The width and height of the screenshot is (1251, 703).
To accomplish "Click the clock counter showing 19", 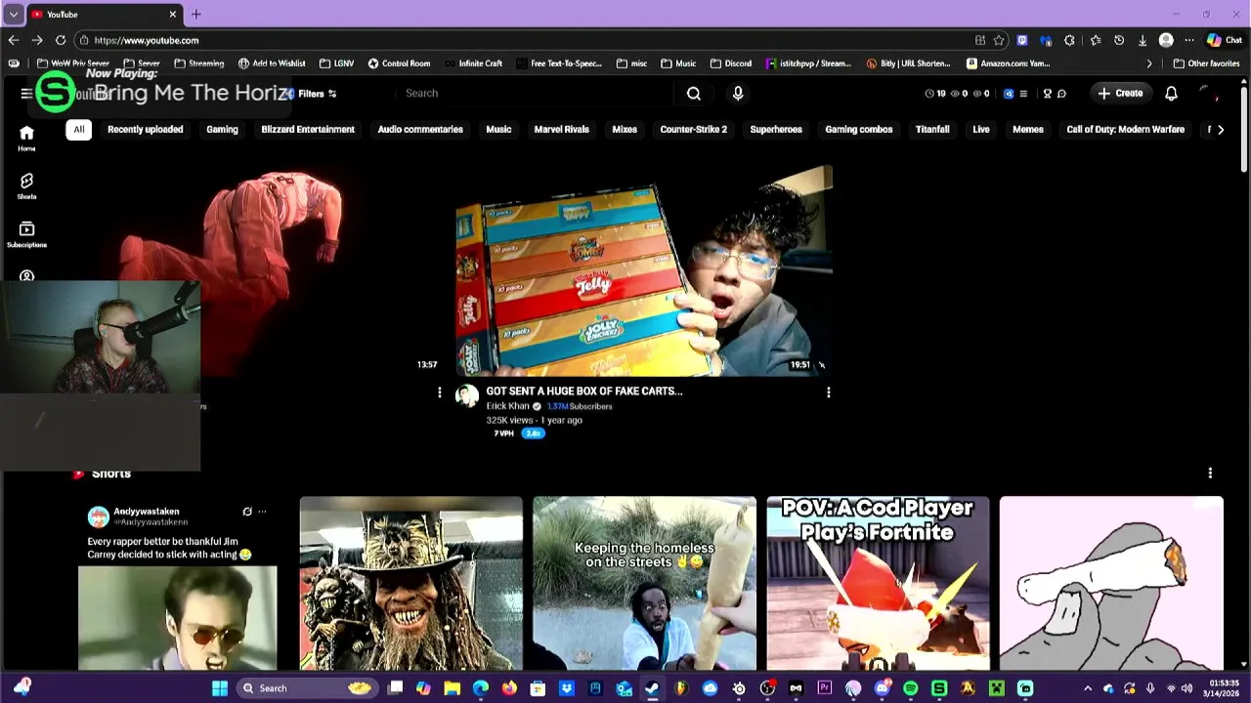I will click(935, 94).
